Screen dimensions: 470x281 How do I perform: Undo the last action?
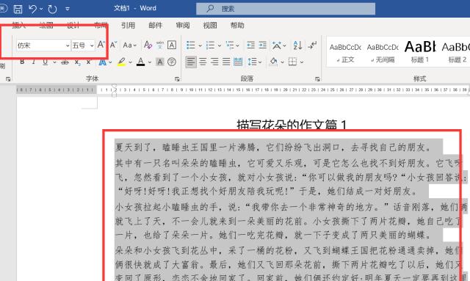(x=32, y=9)
